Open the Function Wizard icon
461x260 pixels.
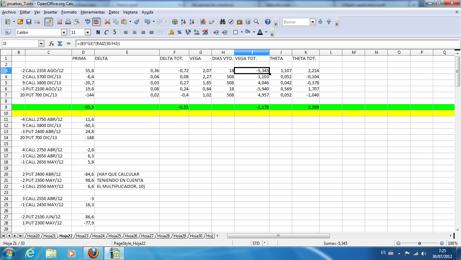coord(52,44)
